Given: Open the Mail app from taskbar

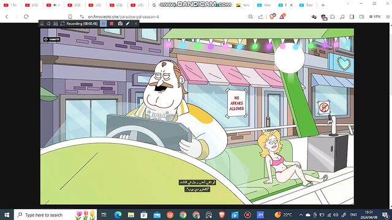Looking at the screenshot, I should point(157,215).
